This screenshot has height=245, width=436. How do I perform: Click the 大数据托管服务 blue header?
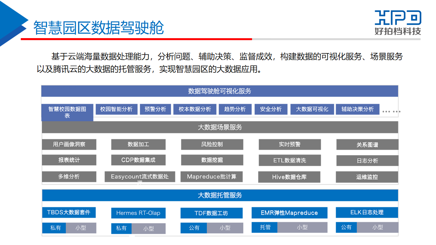point(220,195)
